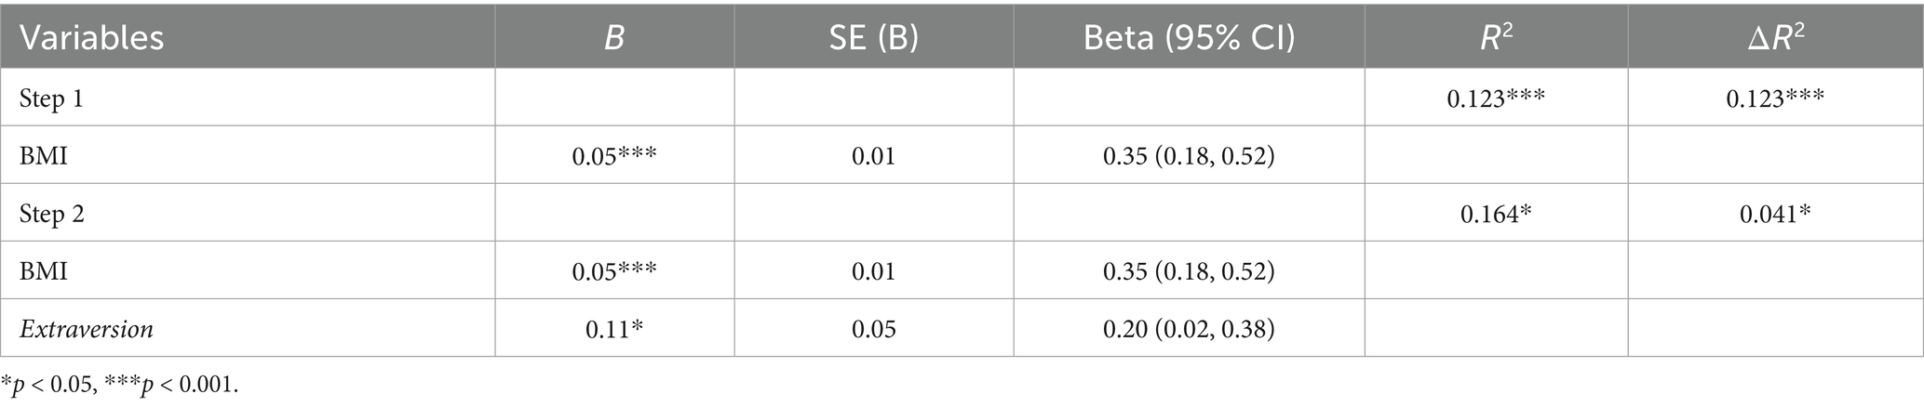1924x407 pixels.
Task: Click Extraversion's SE value 0.05
Action: point(873,329)
